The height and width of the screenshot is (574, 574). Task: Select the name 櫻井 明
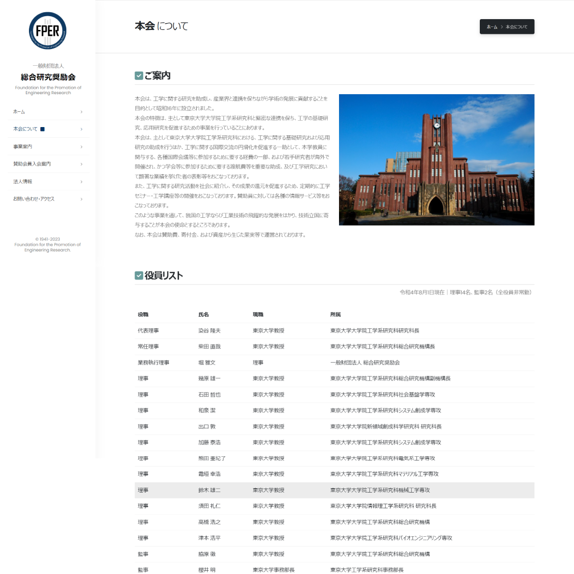pyautogui.click(x=207, y=570)
